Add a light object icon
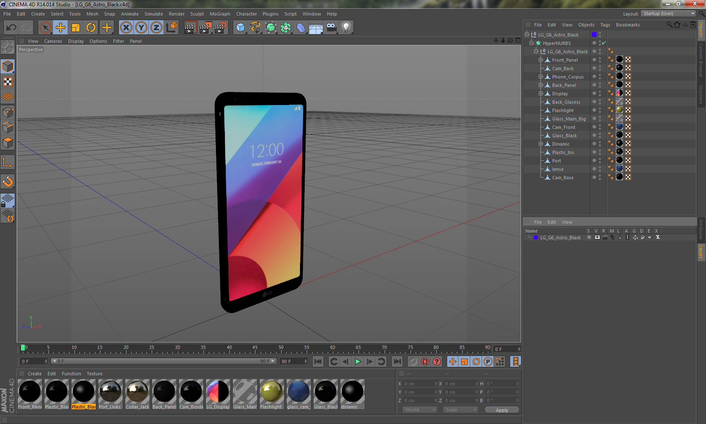Image resolution: width=706 pixels, height=424 pixels. 346,28
